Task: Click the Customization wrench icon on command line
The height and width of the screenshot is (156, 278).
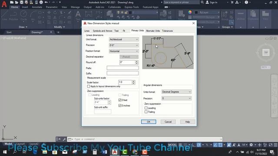Action: 64,139
